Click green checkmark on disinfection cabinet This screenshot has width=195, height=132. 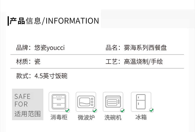(68, 110)
